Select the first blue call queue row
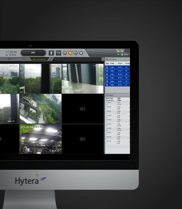The height and width of the screenshot is (209, 182). point(117,67)
